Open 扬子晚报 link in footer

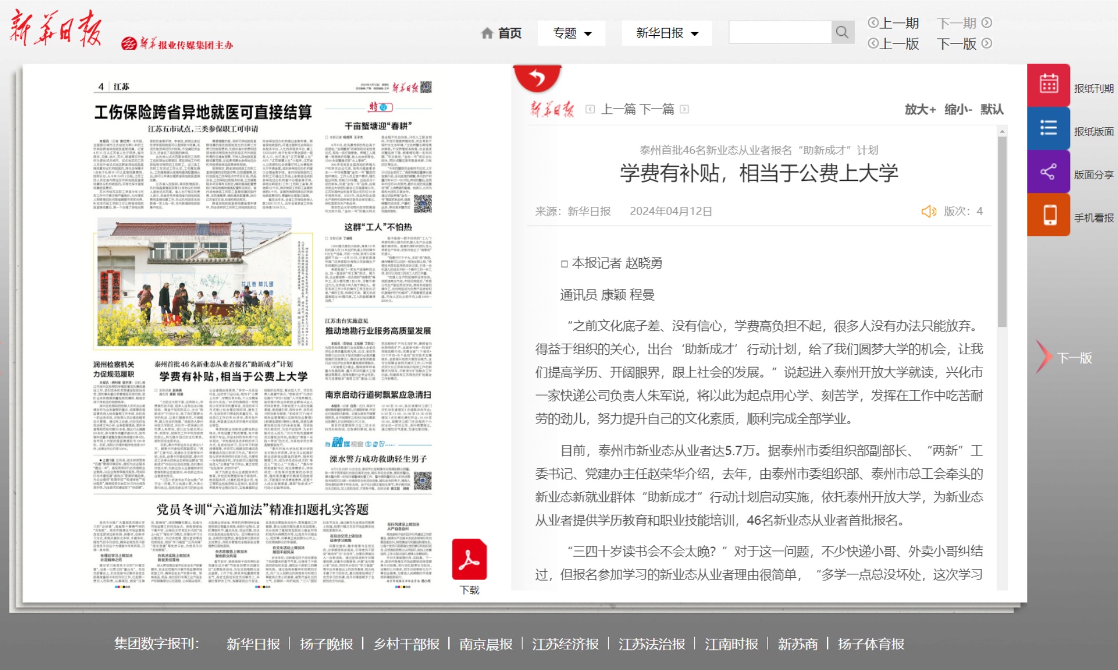click(x=326, y=644)
